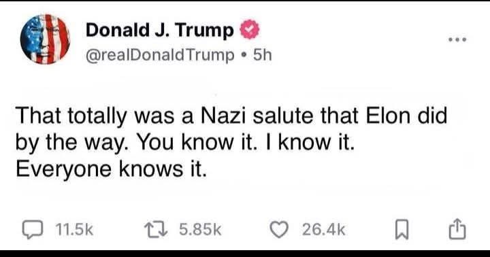
Task: Open the Donald J. Trump display name
Action: pyautogui.click(x=160, y=31)
